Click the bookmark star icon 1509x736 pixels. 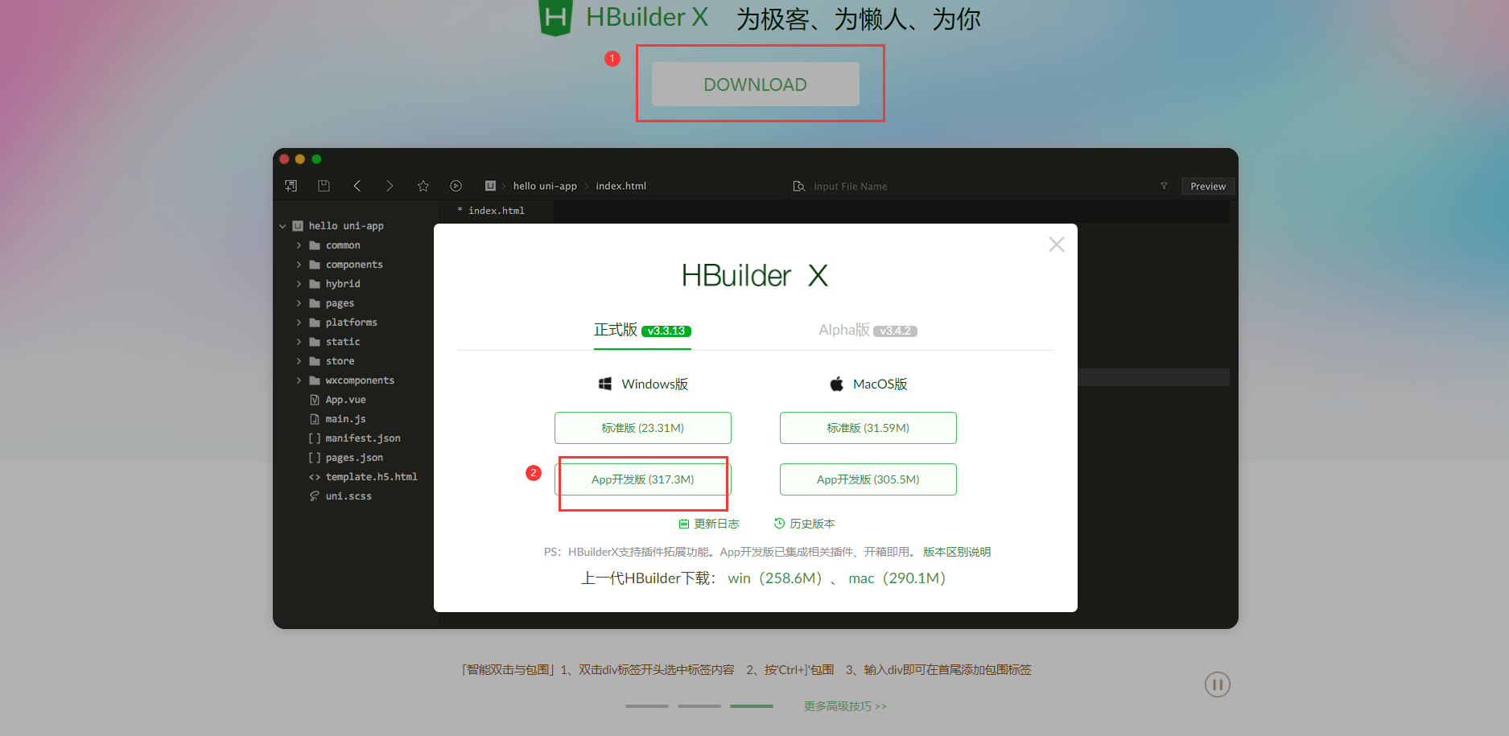click(x=423, y=186)
